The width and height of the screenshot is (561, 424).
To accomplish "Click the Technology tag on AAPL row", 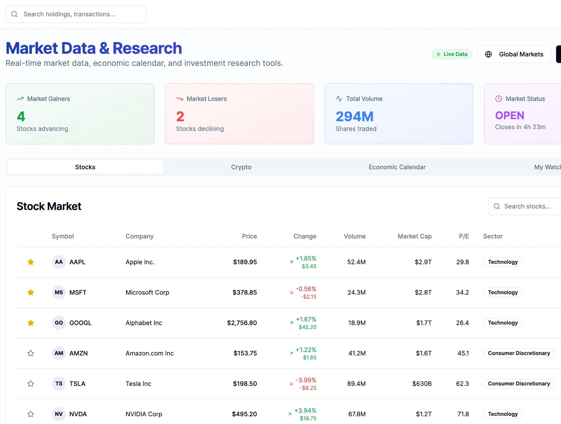I will click(503, 262).
